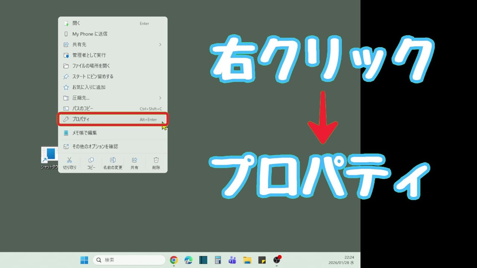Open the Calculator app from the taskbar
The height and width of the screenshot is (268, 477).
click(218, 260)
